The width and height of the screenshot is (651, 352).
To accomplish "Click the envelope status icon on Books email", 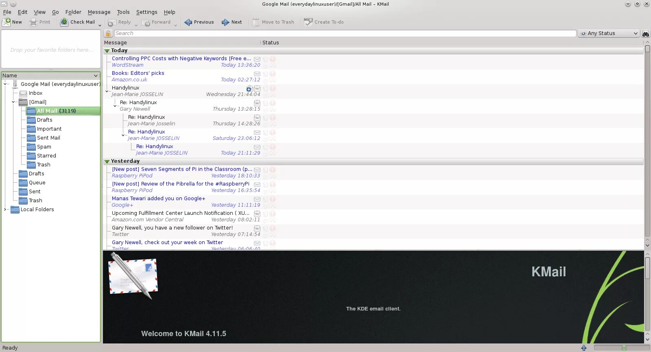I will coord(257,74).
